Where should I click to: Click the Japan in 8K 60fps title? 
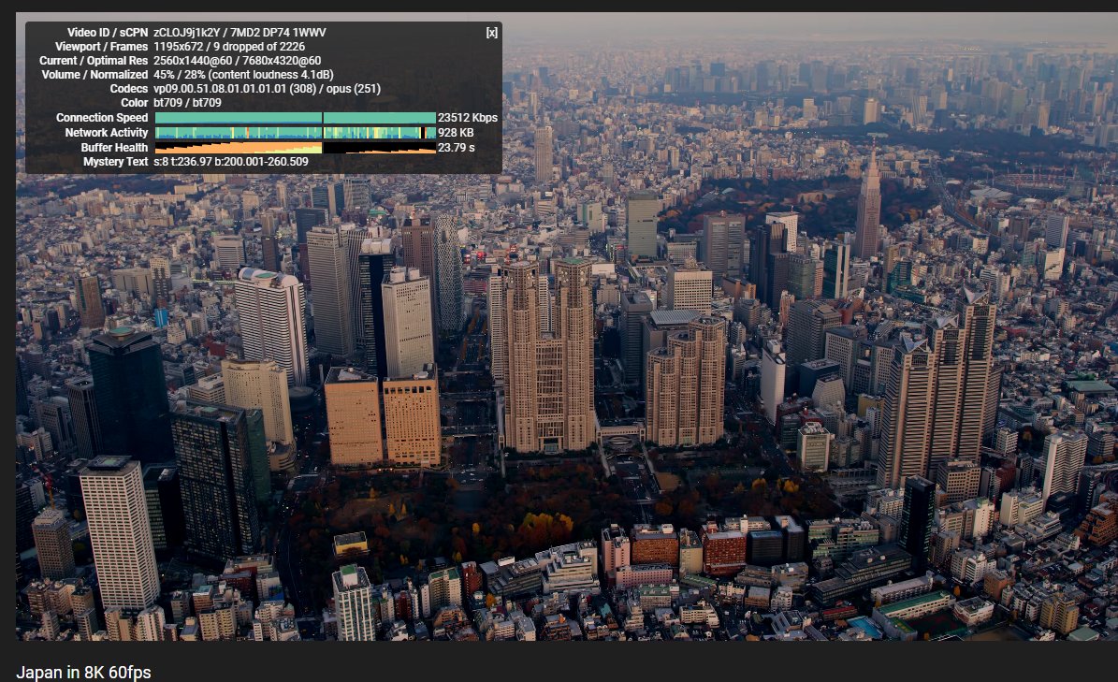coord(83,672)
